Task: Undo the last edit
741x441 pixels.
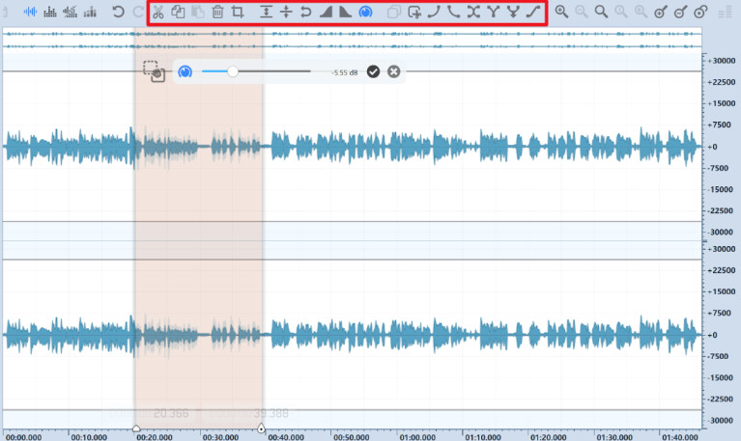Action: (x=118, y=12)
